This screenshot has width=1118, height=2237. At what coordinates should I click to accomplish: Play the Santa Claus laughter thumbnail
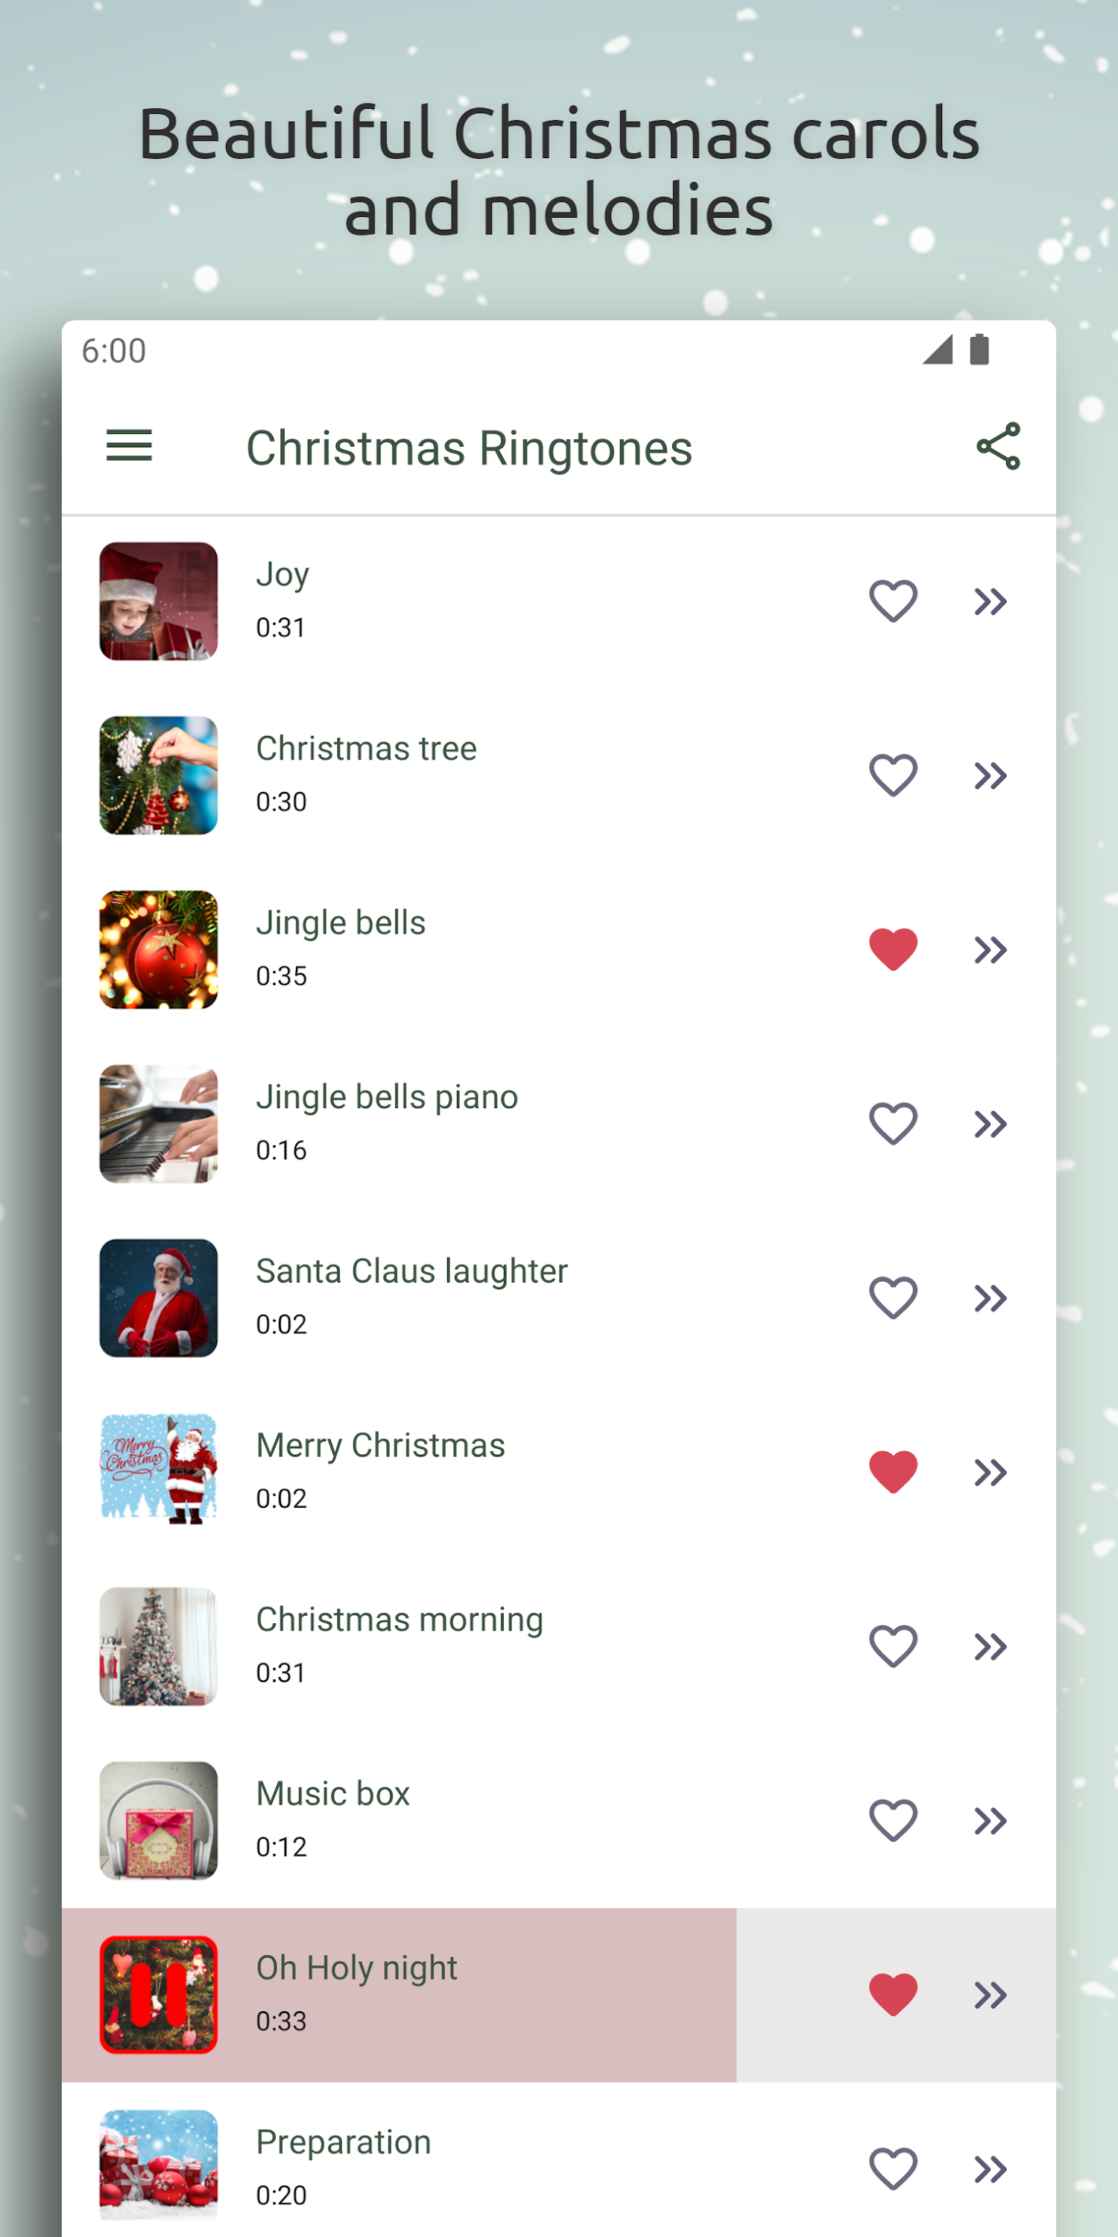[158, 1298]
